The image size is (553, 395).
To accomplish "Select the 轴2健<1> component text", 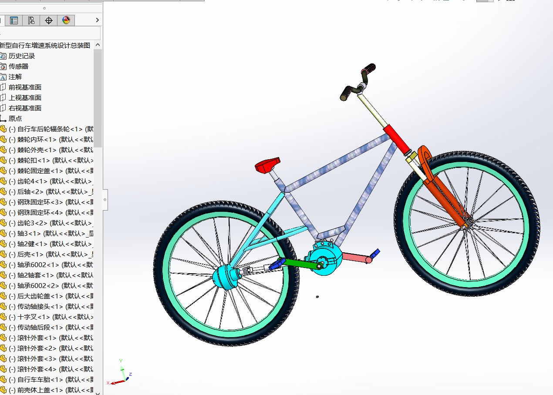I will (x=51, y=244).
